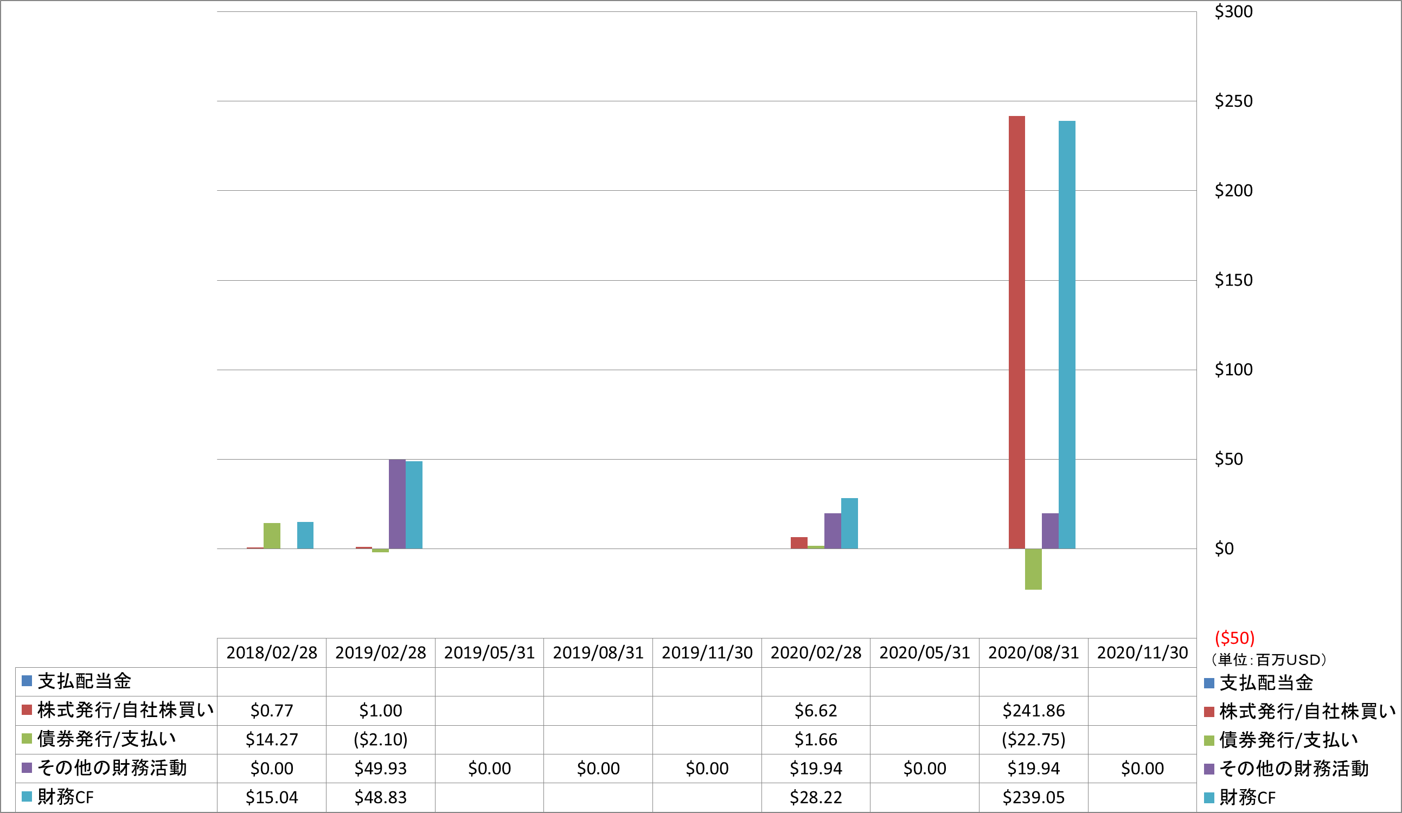Select the purple 2020/08/31 other financing bar

1051,531
